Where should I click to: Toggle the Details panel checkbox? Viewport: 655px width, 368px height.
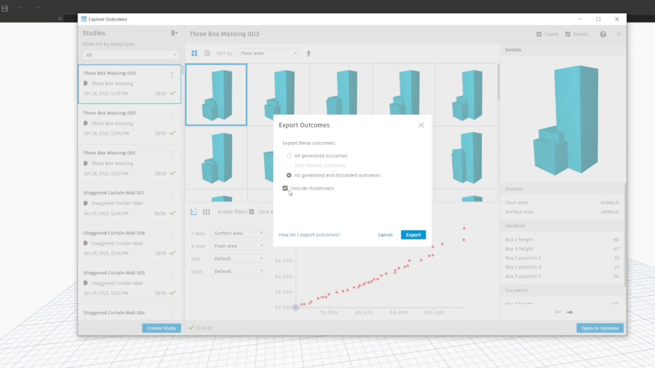567,34
